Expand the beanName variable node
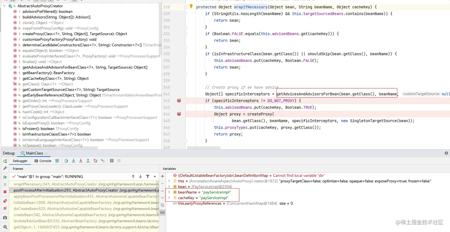The width and height of the screenshot is (450, 232). 169,192
